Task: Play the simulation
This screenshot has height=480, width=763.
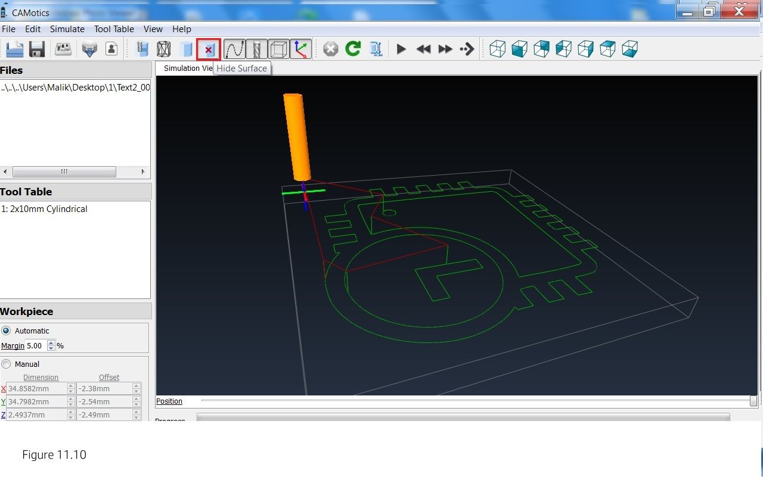Action: 401,49
